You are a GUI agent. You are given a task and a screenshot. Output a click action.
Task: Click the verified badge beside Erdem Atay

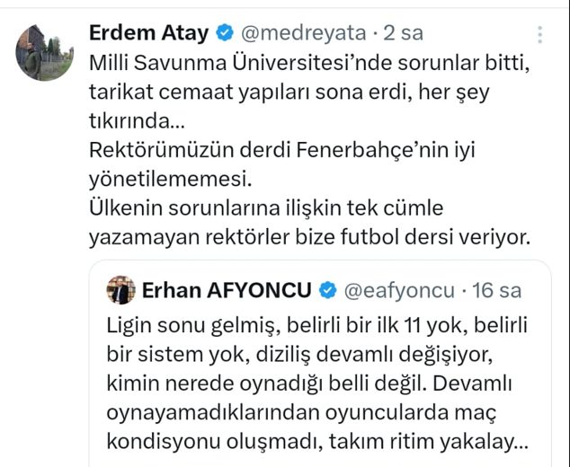click(225, 34)
